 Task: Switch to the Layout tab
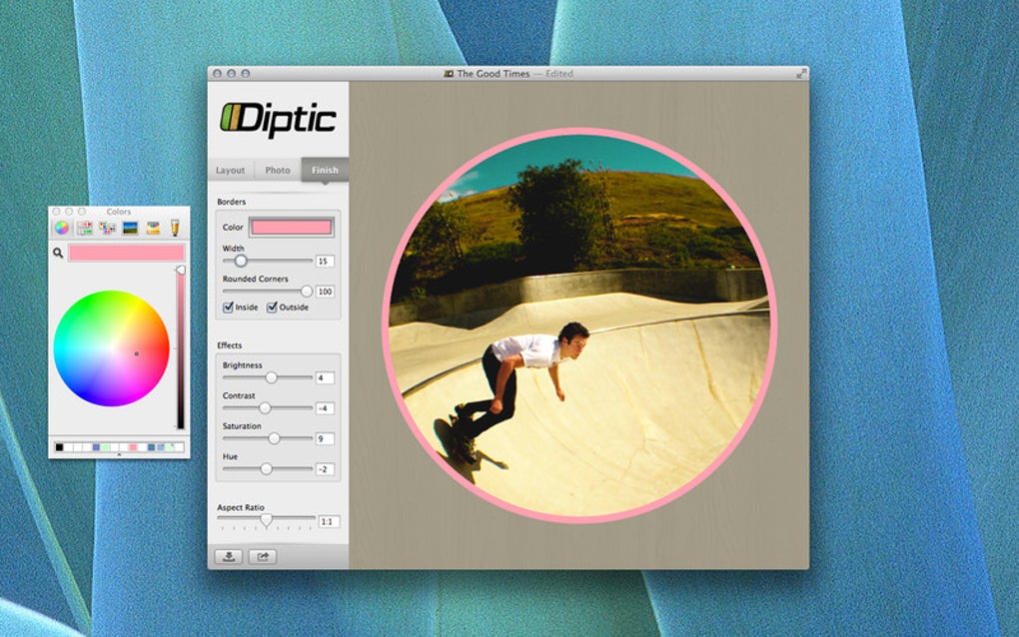[x=231, y=170]
